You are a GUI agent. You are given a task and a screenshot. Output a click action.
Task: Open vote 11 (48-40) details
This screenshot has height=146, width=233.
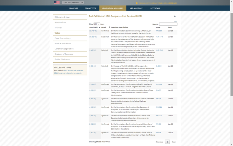coord(93,31)
